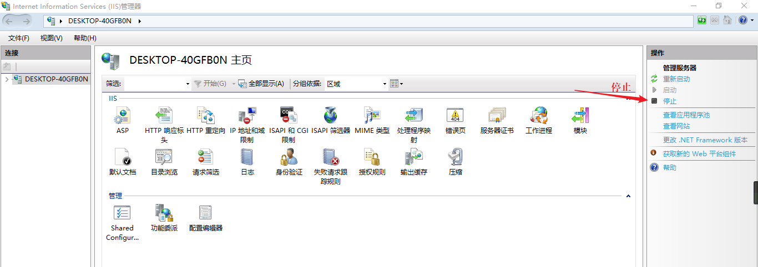The width and height of the screenshot is (758, 267).
Task: Open ISAPI 和 CGI 限制 feature
Action: click(289, 116)
